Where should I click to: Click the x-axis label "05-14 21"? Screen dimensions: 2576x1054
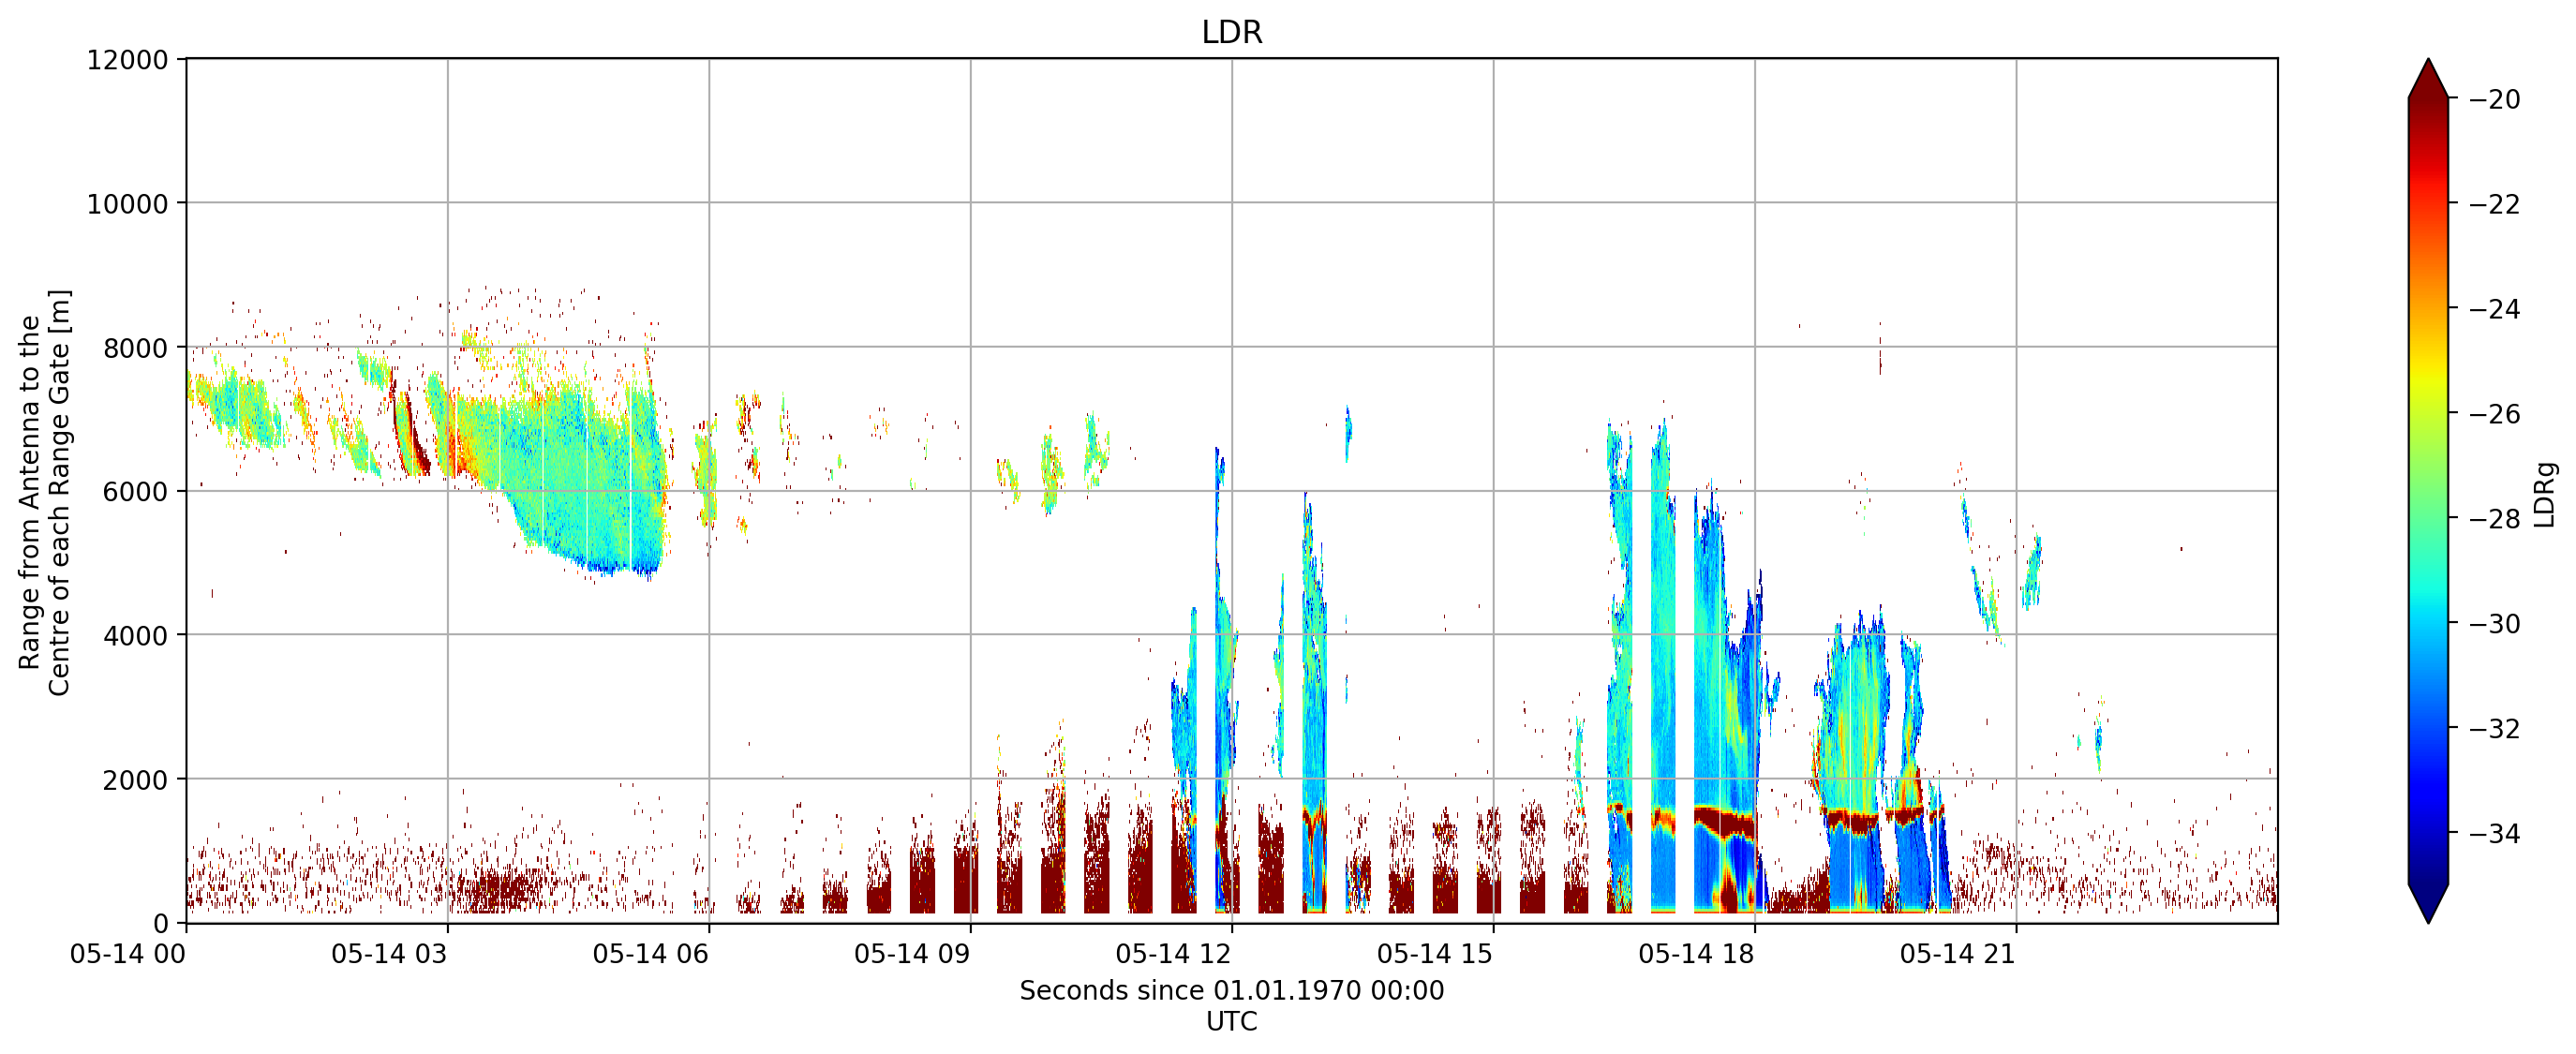pos(1958,954)
